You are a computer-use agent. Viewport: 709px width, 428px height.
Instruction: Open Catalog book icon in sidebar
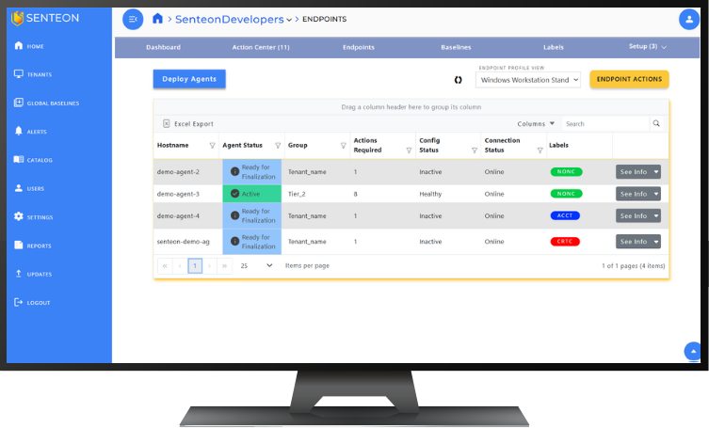pos(19,160)
